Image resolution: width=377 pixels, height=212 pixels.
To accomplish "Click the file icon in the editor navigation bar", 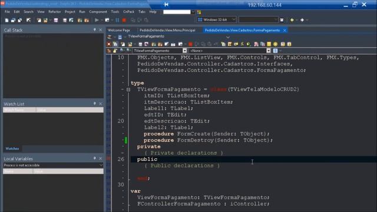I will coord(120,37).
